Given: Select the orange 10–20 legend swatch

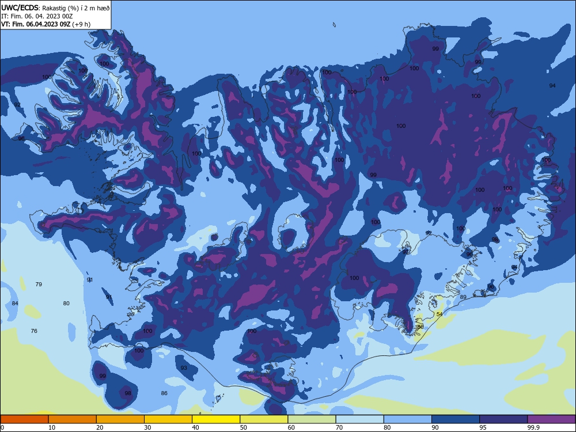Looking at the screenshot, I should (x=73, y=419).
